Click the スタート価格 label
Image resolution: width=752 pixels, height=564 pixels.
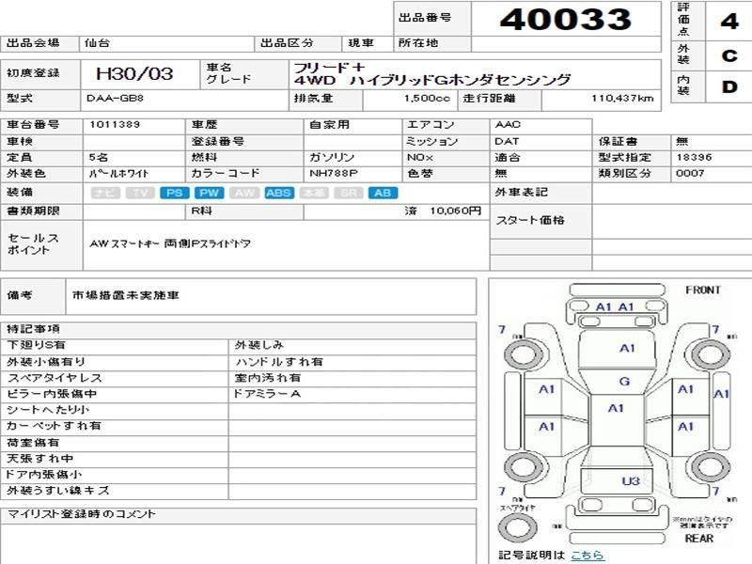pyautogui.click(x=530, y=220)
